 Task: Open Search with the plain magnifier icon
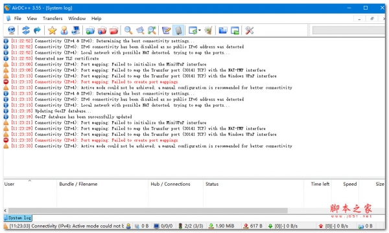(x=128, y=30)
